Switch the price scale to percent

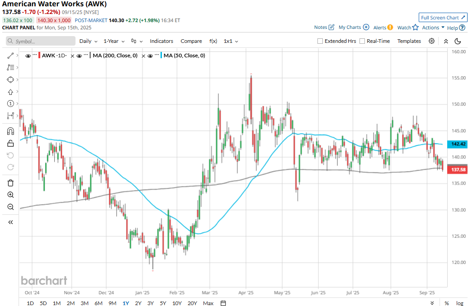point(446,303)
